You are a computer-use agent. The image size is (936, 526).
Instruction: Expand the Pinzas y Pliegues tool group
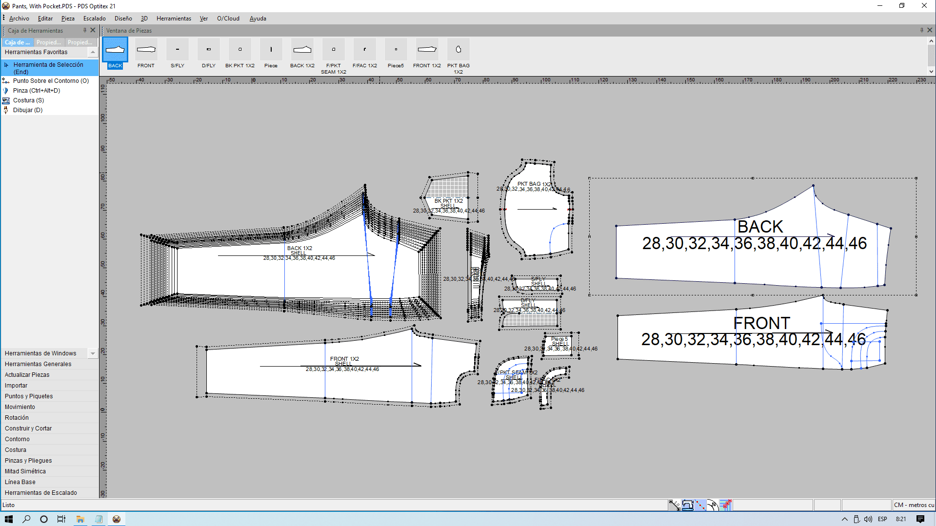pos(28,461)
